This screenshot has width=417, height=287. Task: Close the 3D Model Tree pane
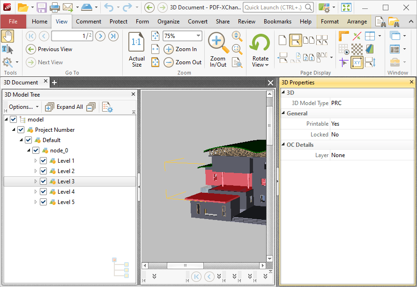pyautogui.click(x=133, y=94)
